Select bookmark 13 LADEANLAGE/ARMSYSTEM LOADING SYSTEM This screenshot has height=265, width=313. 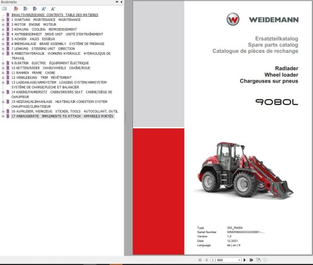tap(59, 85)
